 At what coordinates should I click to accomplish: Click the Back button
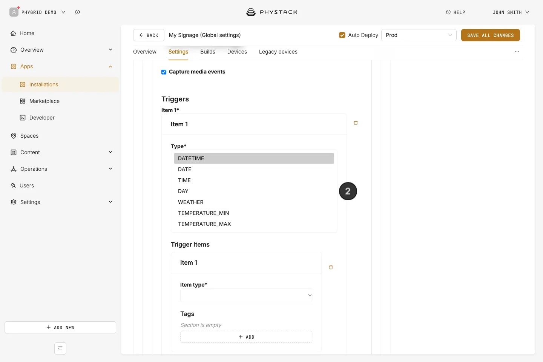tap(149, 35)
